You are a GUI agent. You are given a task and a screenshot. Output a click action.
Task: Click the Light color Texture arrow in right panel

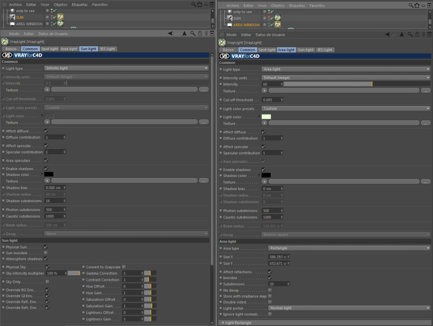tap(265, 123)
